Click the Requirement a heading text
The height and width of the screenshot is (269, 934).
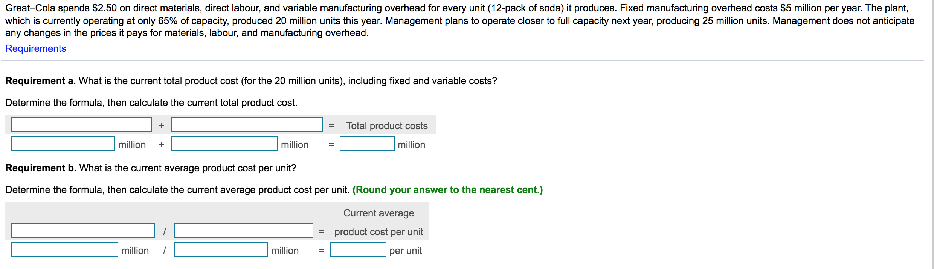[x=38, y=81]
